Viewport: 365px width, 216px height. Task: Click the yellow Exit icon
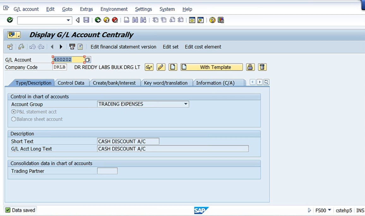pyautogui.click(x=106, y=20)
